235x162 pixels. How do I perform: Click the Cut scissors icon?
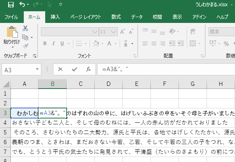point(25,28)
